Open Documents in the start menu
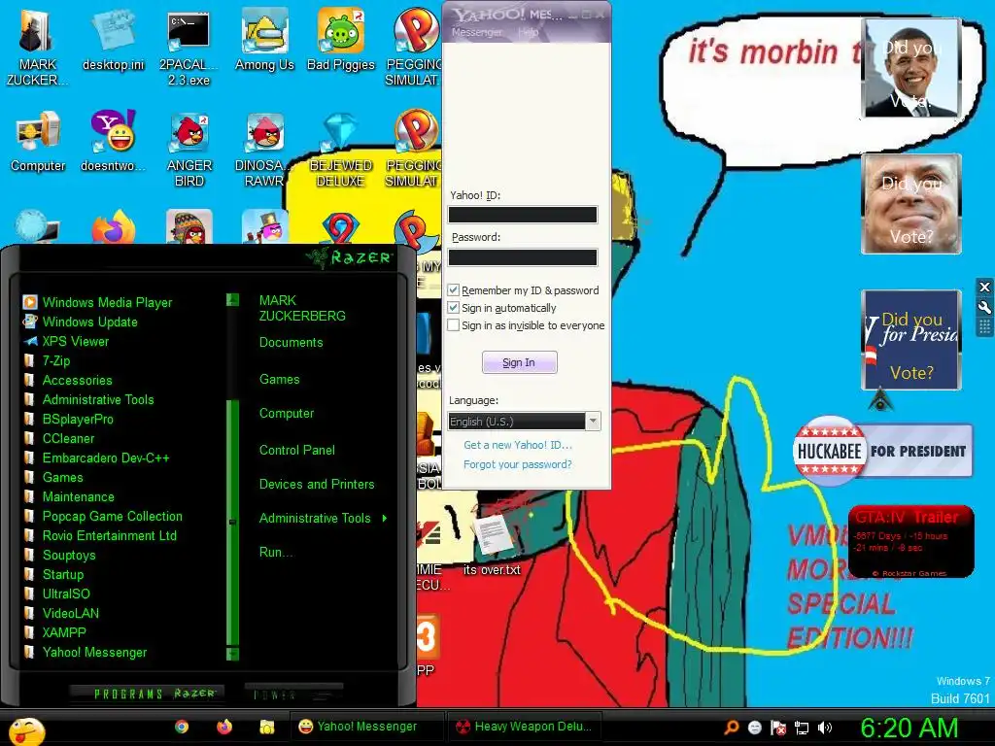 pyautogui.click(x=291, y=343)
